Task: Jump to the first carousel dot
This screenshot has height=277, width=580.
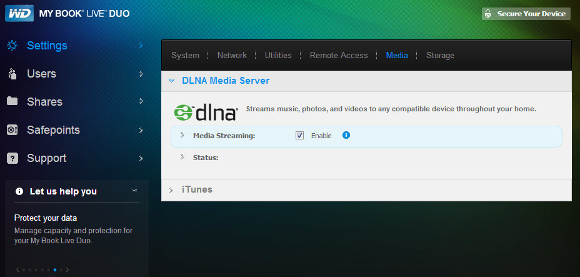Action: point(24,270)
